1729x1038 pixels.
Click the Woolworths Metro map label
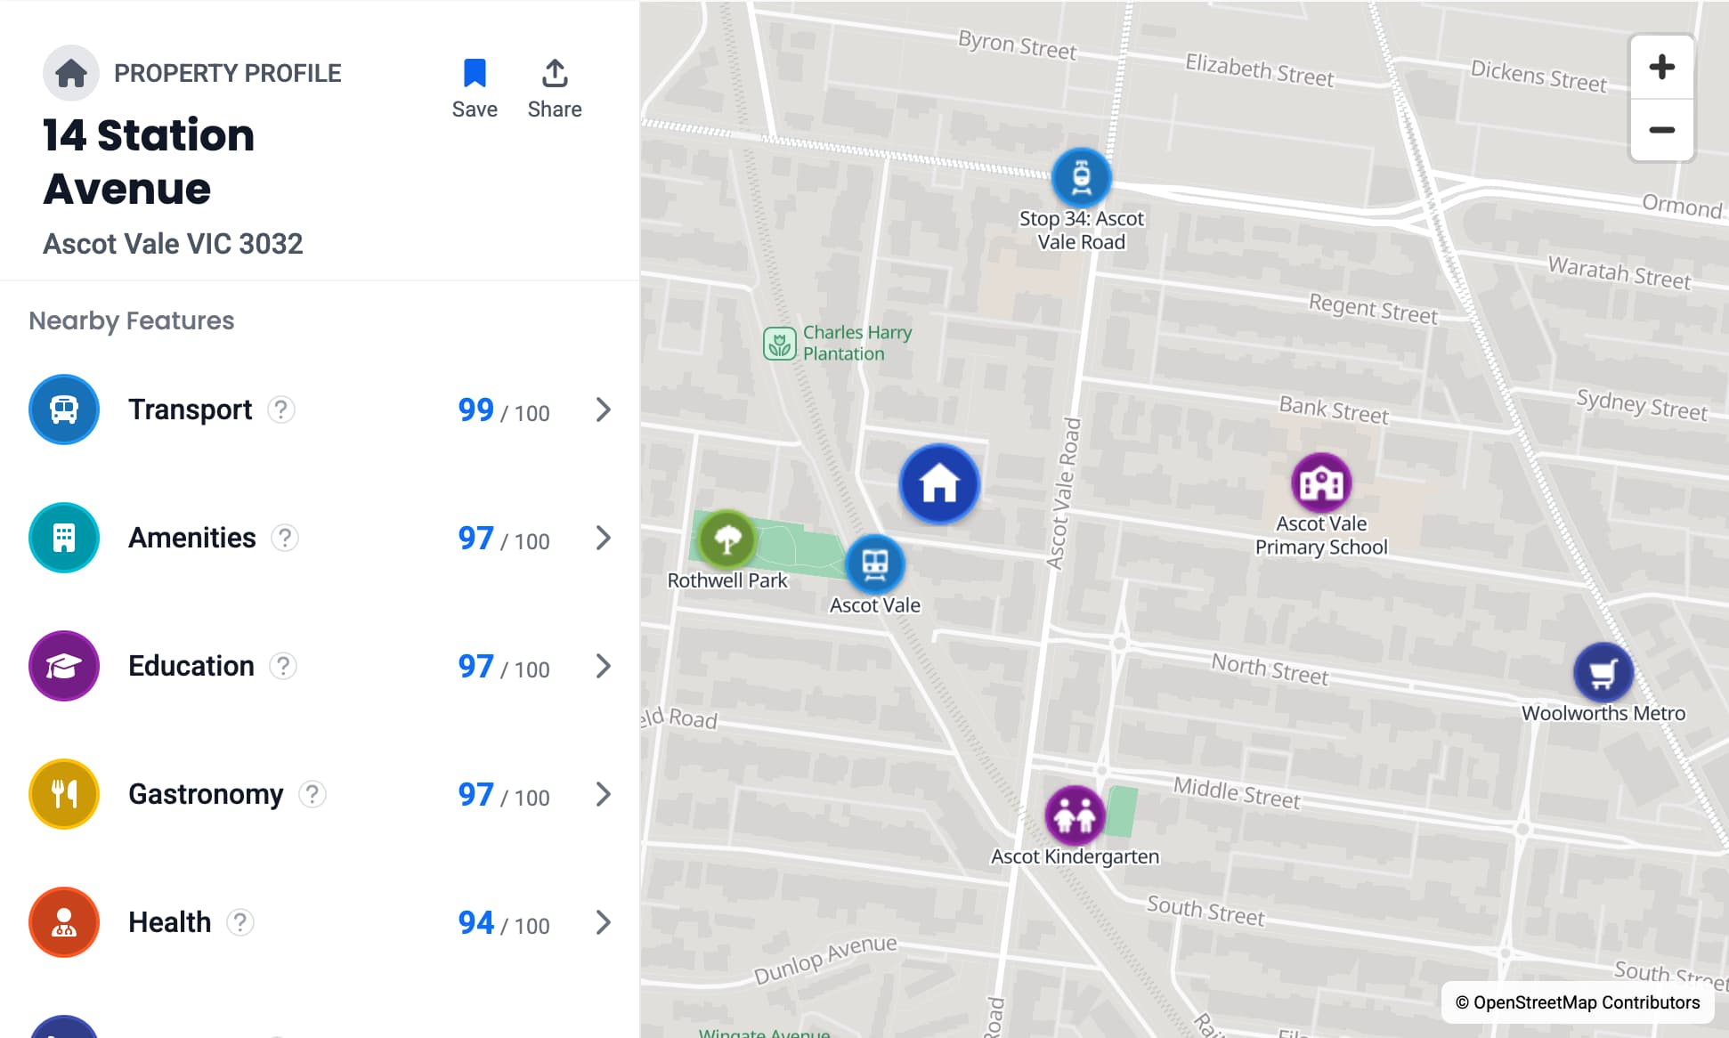point(1603,713)
